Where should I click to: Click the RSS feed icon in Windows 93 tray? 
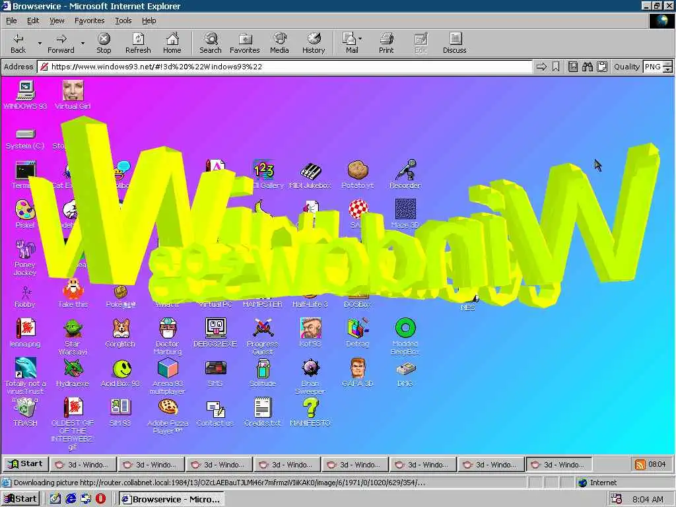coord(640,464)
